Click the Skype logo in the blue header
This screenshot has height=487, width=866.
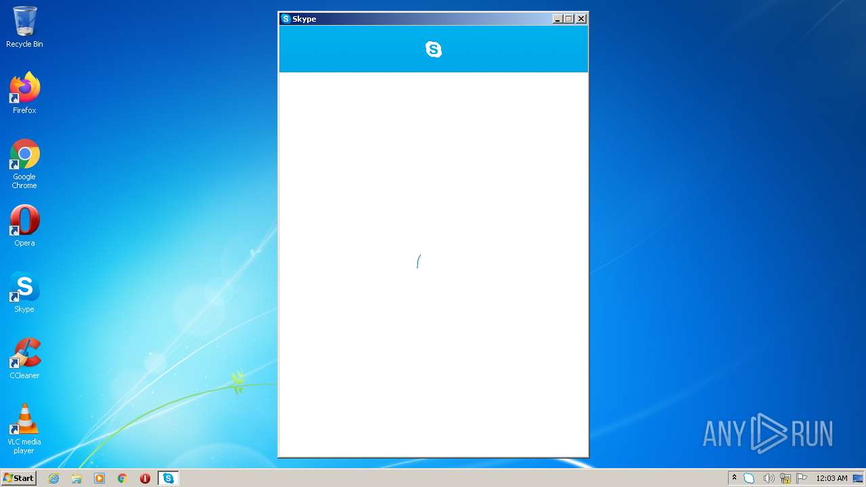click(x=434, y=49)
